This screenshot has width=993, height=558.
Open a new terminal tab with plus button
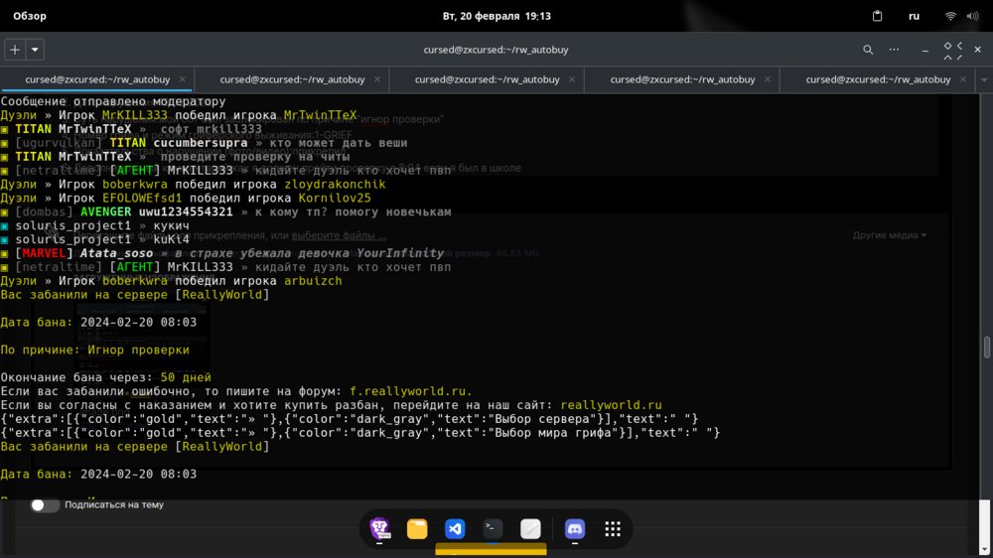pyautogui.click(x=15, y=50)
